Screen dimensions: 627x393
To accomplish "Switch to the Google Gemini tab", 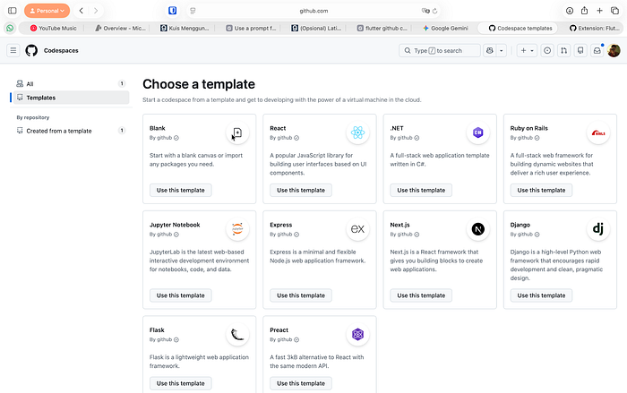I will pos(451,28).
